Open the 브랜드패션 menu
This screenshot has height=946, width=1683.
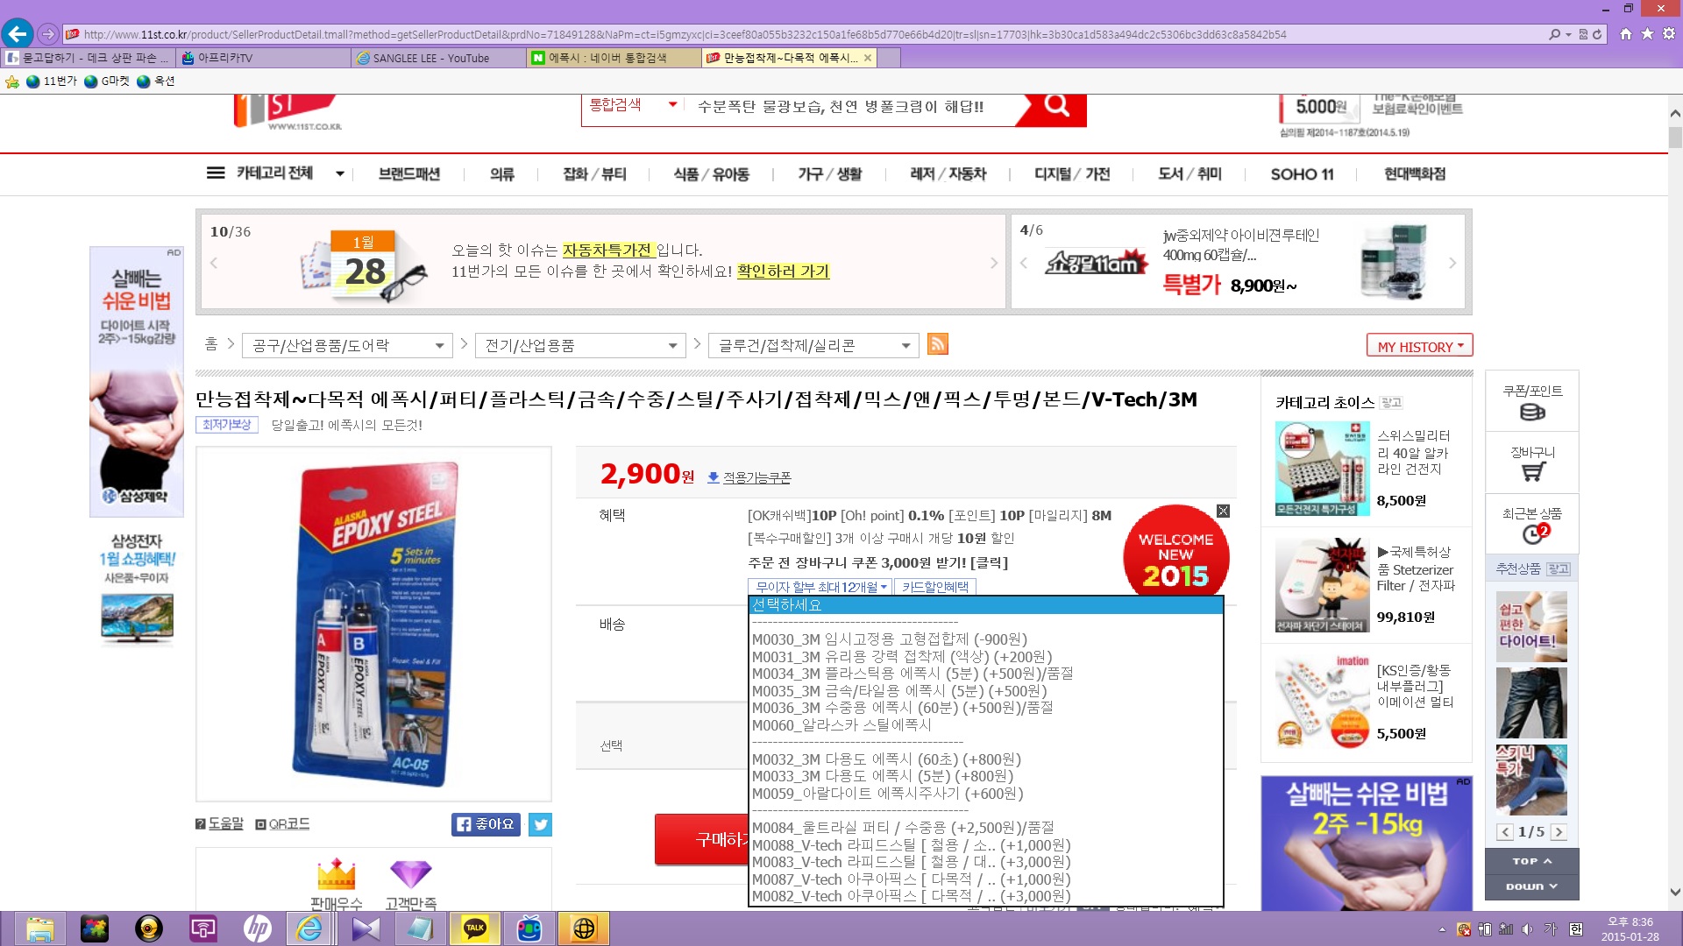click(409, 173)
